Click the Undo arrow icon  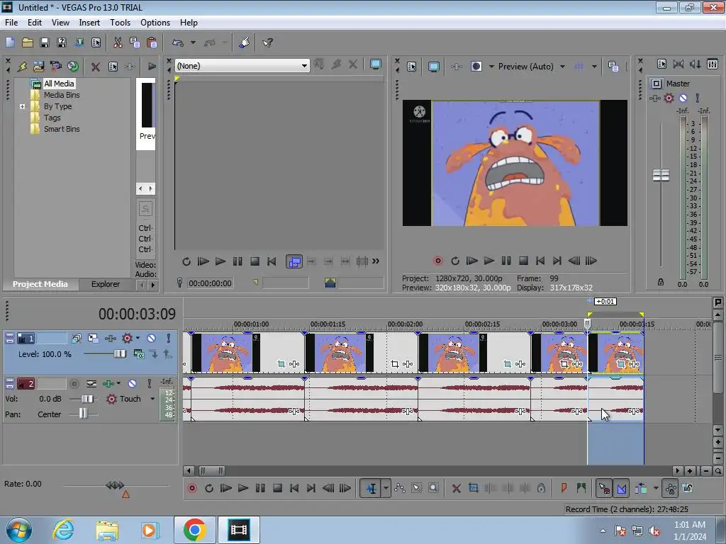click(178, 42)
